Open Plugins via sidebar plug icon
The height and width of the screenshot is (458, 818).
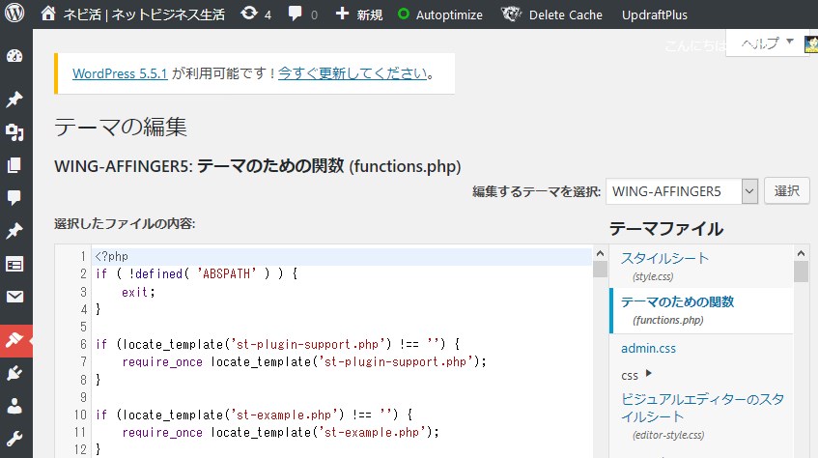pyautogui.click(x=14, y=373)
